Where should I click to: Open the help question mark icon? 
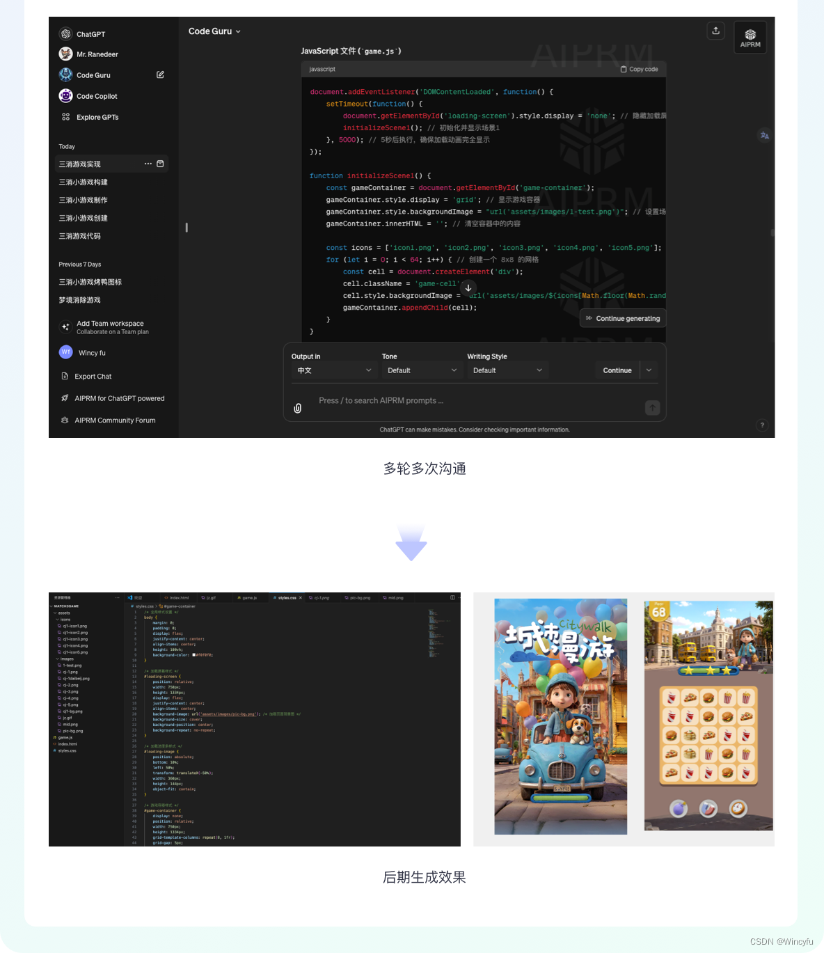click(x=762, y=425)
